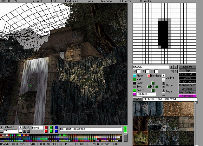Enable the No Collision option
This screenshot has height=146, width=203.
pyautogui.click(x=187, y=92)
